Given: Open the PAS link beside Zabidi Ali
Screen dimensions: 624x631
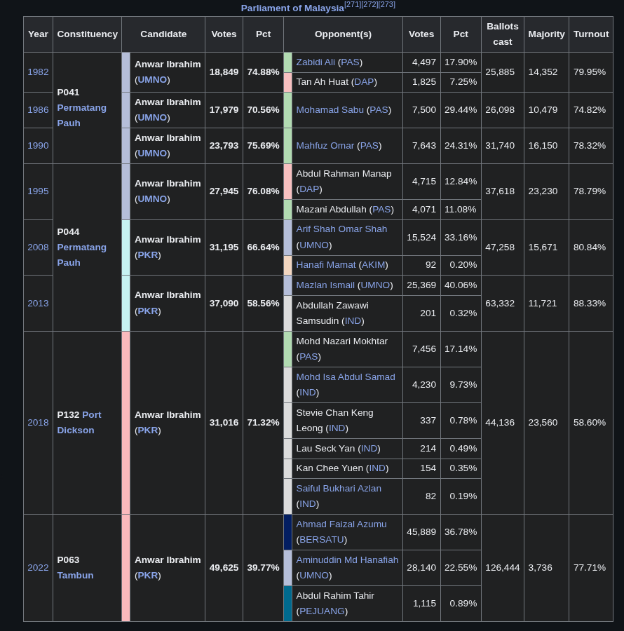Looking at the screenshot, I should pyautogui.click(x=350, y=62).
